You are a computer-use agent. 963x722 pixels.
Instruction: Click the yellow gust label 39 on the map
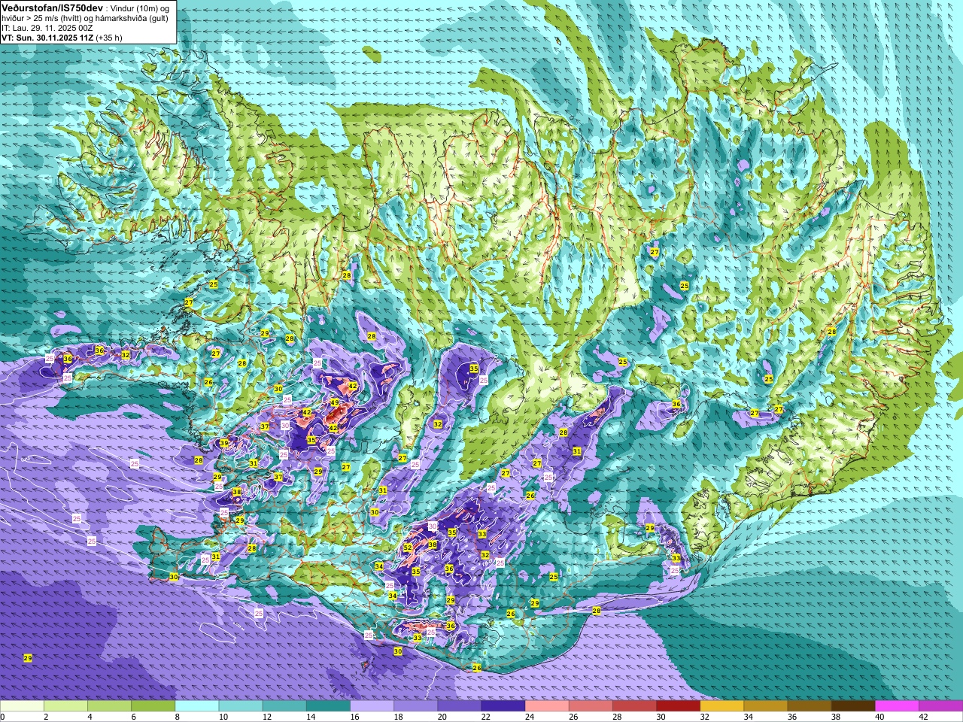click(x=223, y=443)
